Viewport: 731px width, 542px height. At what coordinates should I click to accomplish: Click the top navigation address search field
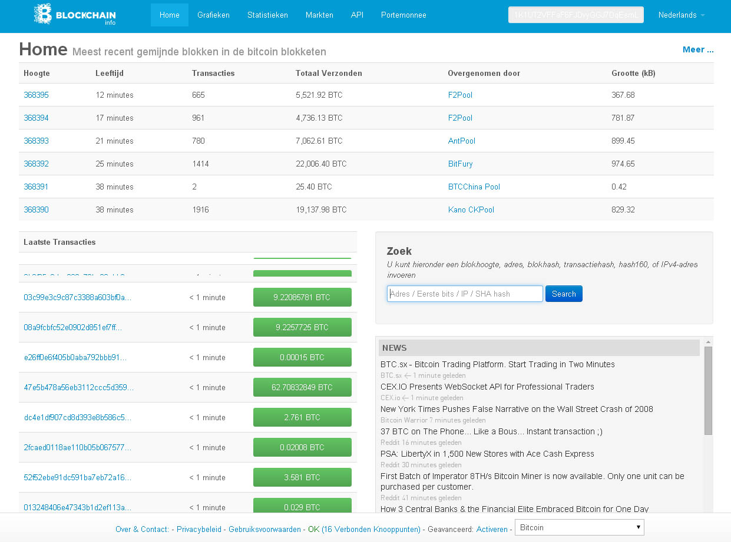[576, 15]
